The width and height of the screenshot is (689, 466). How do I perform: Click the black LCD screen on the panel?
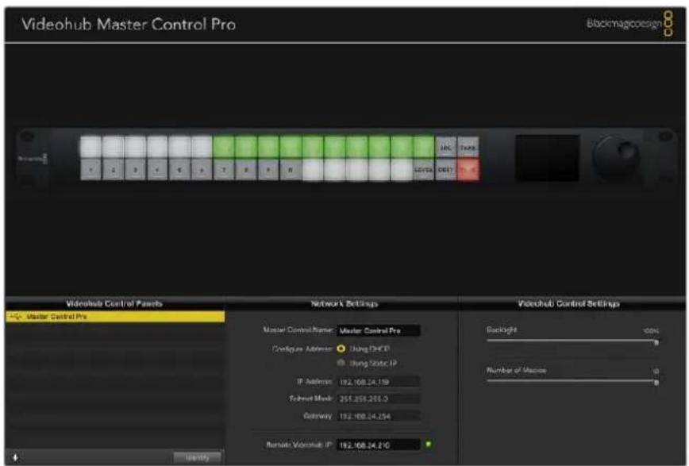click(x=548, y=158)
